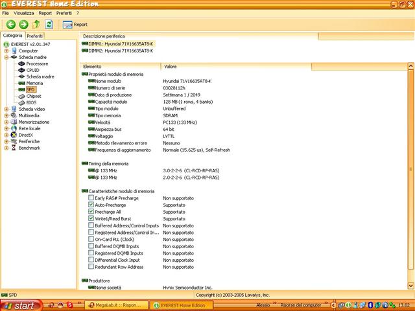Screen dimensions: 415x311
Task: Click the Bluetooth tray icon
Action: point(370,305)
